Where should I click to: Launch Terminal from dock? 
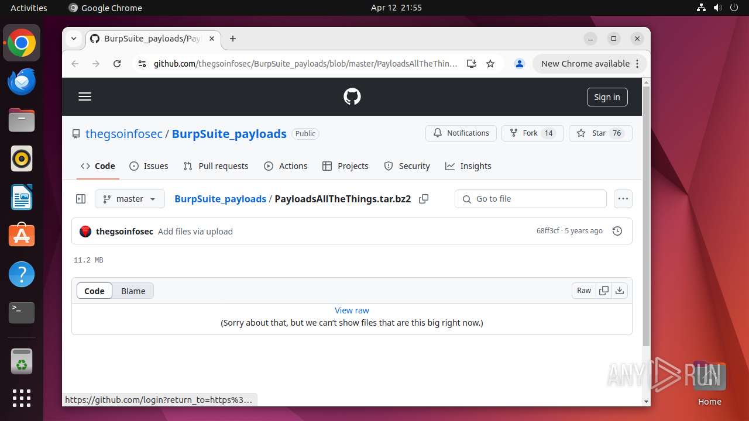[22, 313]
